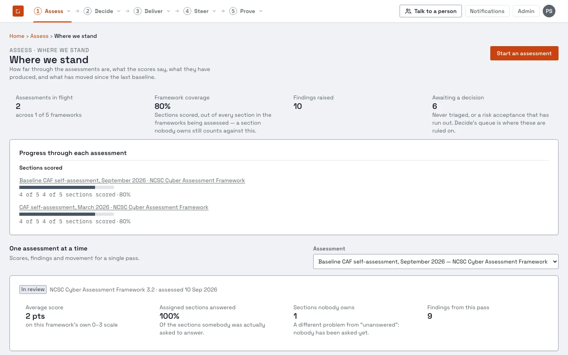Switch to the Decide stage
568x355 pixels.
click(x=103, y=11)
